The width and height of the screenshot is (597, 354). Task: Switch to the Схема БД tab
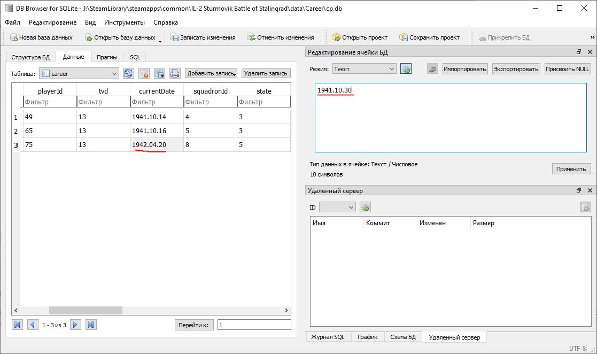coord(403,337)
